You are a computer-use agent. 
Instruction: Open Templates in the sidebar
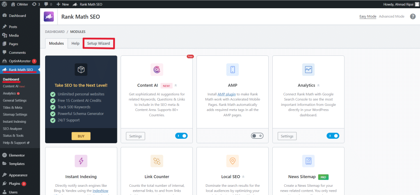[x=16, y=164]
